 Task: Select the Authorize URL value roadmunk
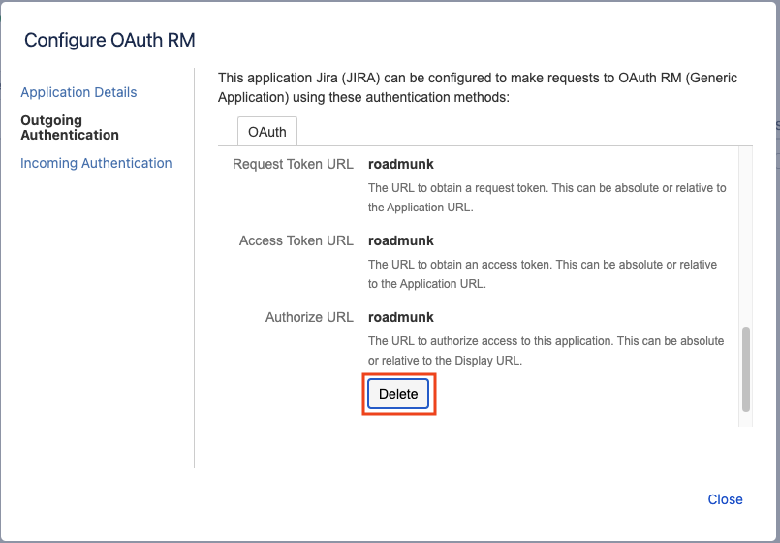pos(400,317)
